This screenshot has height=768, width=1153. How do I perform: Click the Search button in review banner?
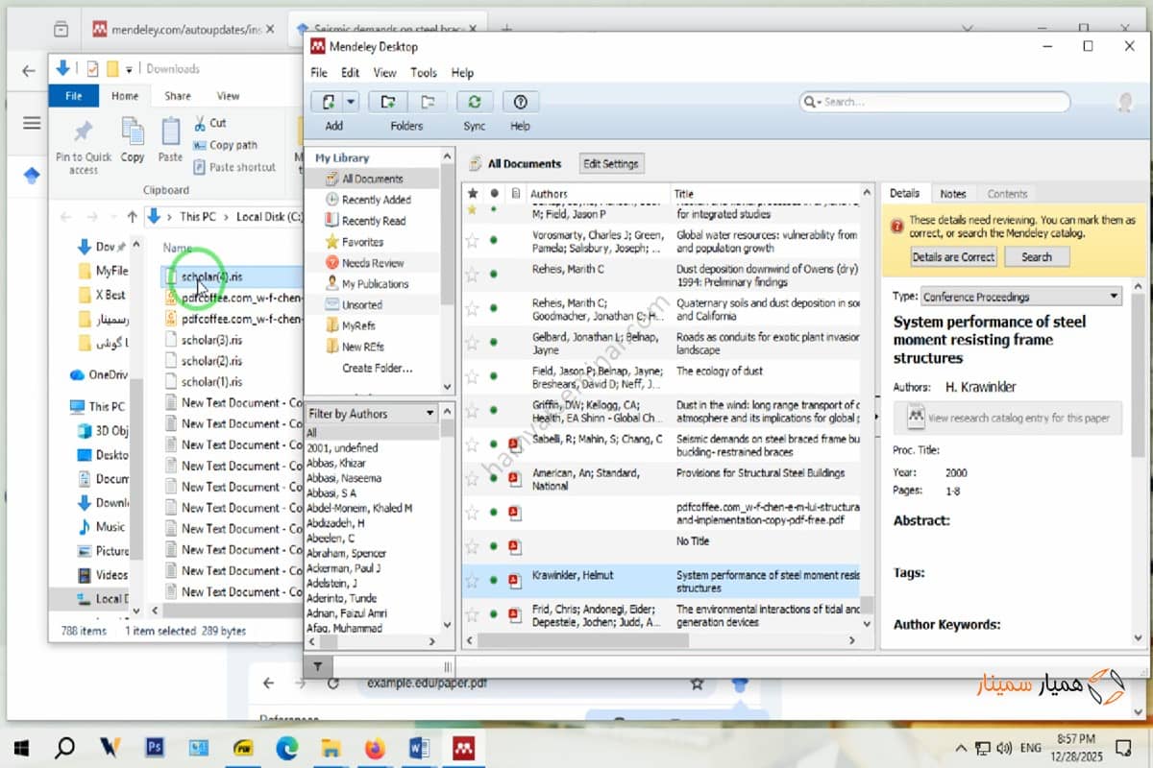(x=1037, y=256)
